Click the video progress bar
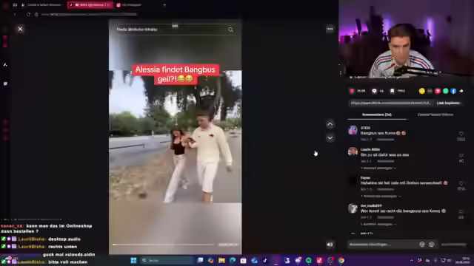The width and height of the screenshot is (474, 266). (x=163, y=245)
